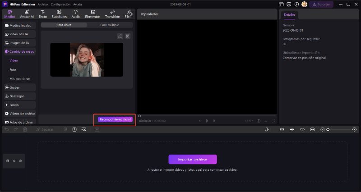Toggle timeline snapping magnet icon
The width and height of the screenshot is (361, 192).
pos(292,129)
